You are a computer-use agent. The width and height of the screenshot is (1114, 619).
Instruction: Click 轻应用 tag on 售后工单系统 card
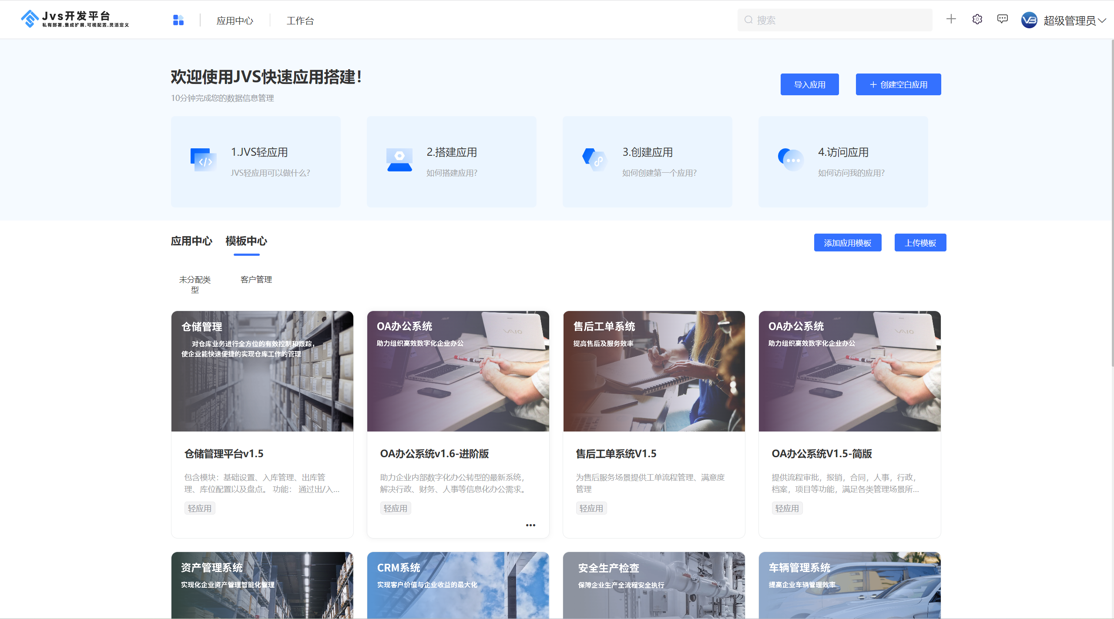point(591,509)
